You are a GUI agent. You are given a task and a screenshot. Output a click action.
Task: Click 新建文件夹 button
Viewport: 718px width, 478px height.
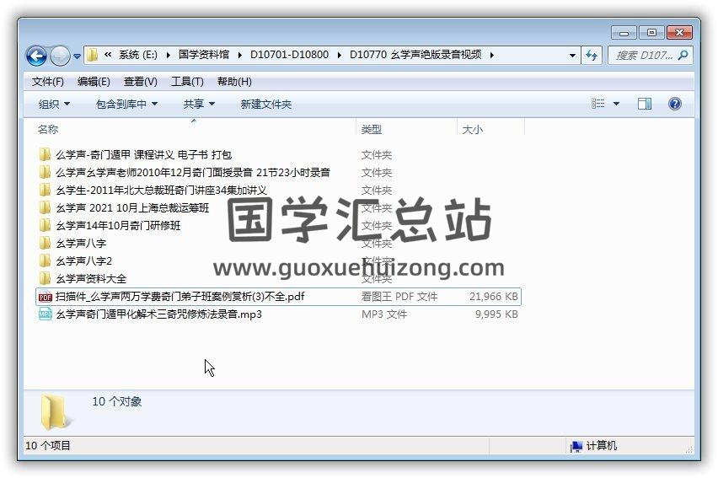(266, 105)
